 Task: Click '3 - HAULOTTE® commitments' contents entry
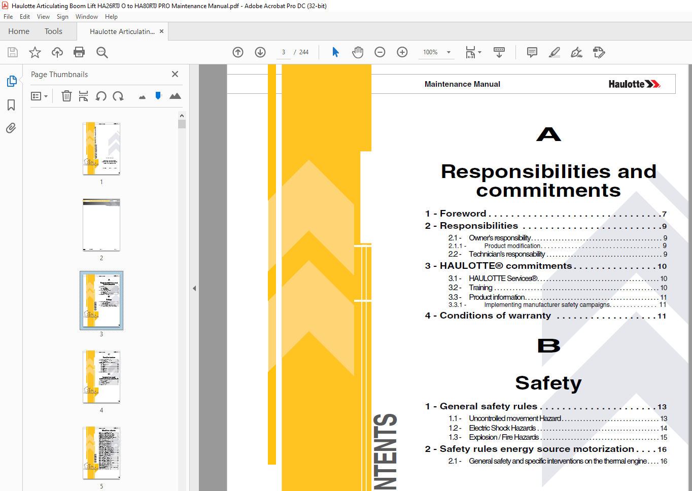[x=546, y=266]
